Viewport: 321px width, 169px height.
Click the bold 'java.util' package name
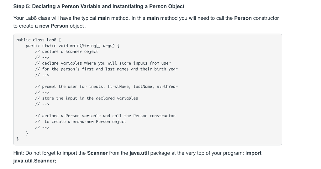click(139, 153)
